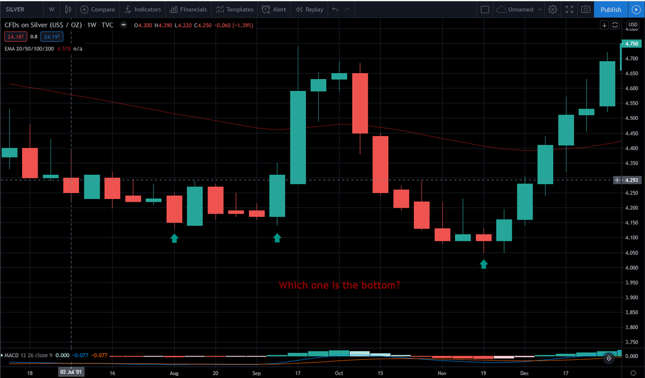Image resolution: width=645 pixels, height=378 pixels.
Task: Open the Indicators list
Action: coord(142,9)
